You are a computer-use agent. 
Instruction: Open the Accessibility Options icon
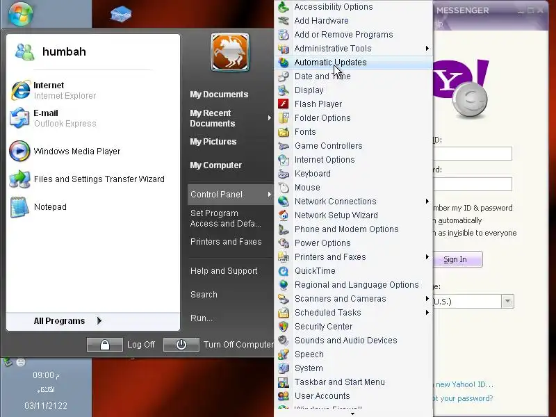(284, 7)
